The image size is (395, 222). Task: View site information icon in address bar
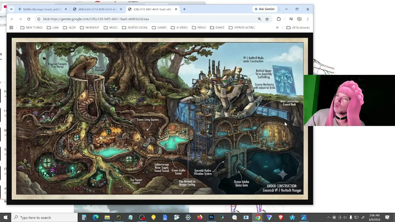[x=39, y=19]
